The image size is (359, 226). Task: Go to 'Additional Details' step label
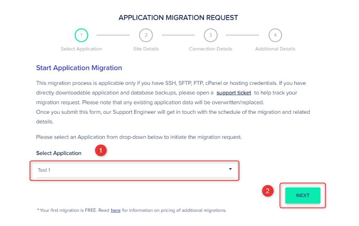pos(275,49)
